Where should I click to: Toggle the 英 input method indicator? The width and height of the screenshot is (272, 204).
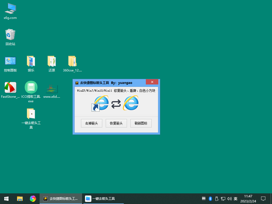pos(236,198)
